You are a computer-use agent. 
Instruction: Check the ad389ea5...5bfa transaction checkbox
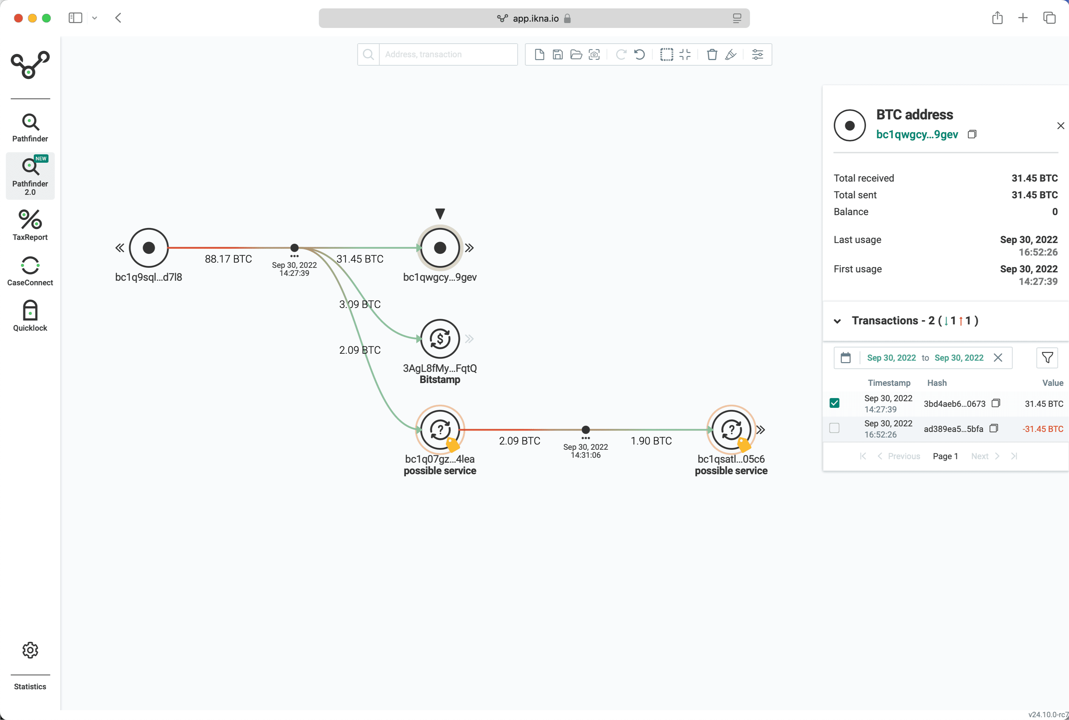834,428
